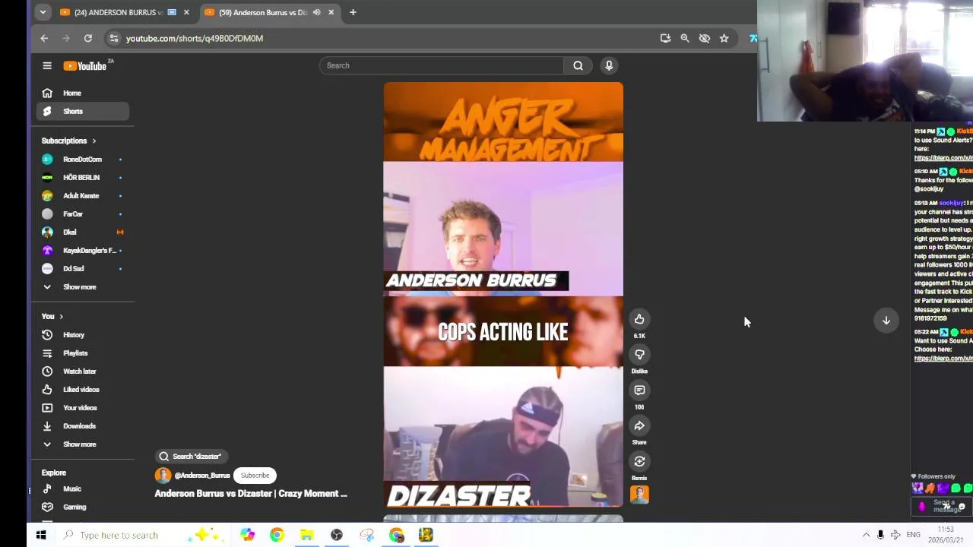
Task: Open the KayakDangler's channel
Action: (x=83, y=250)
